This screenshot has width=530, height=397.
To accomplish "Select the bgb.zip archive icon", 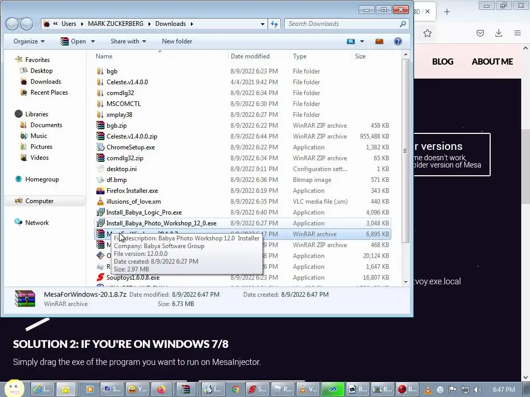I will (x=100, y=125).
